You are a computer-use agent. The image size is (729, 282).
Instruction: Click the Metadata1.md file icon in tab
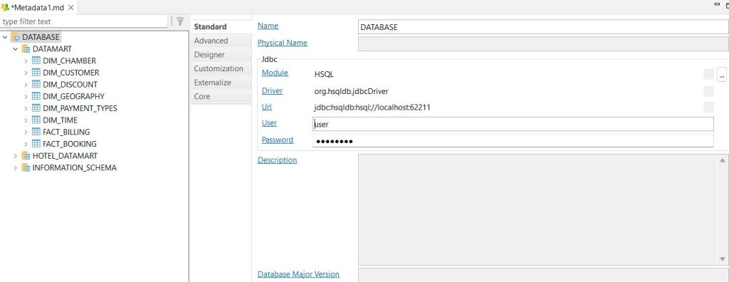coord(5,7)
